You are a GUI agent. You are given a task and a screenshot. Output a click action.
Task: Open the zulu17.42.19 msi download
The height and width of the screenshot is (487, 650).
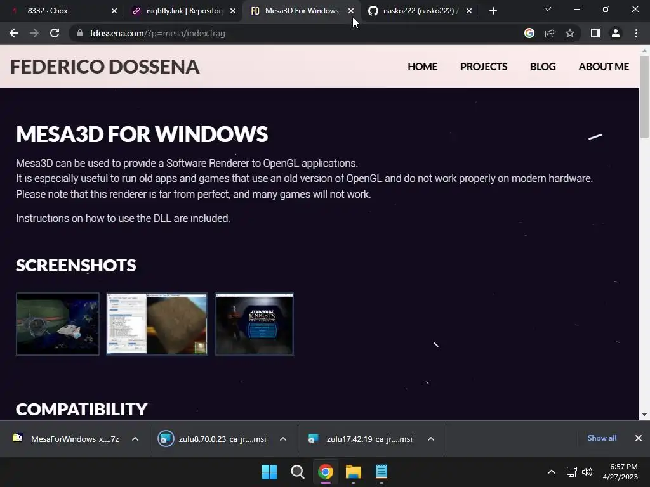pyautogui.click(x=361, y=439)
